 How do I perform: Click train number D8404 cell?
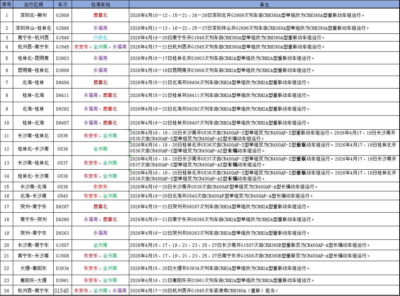click(x=62, y=82)
